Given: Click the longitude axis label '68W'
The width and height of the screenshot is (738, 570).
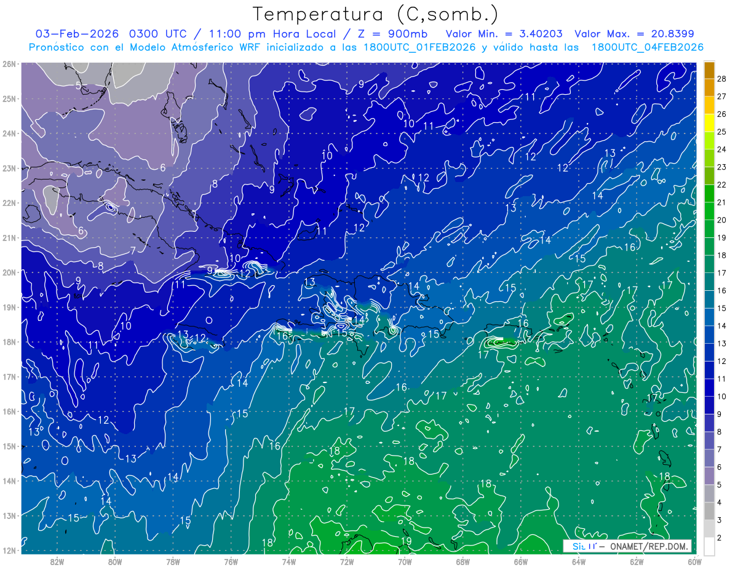Looking at the screenshot, I should [x=462, y=561].
